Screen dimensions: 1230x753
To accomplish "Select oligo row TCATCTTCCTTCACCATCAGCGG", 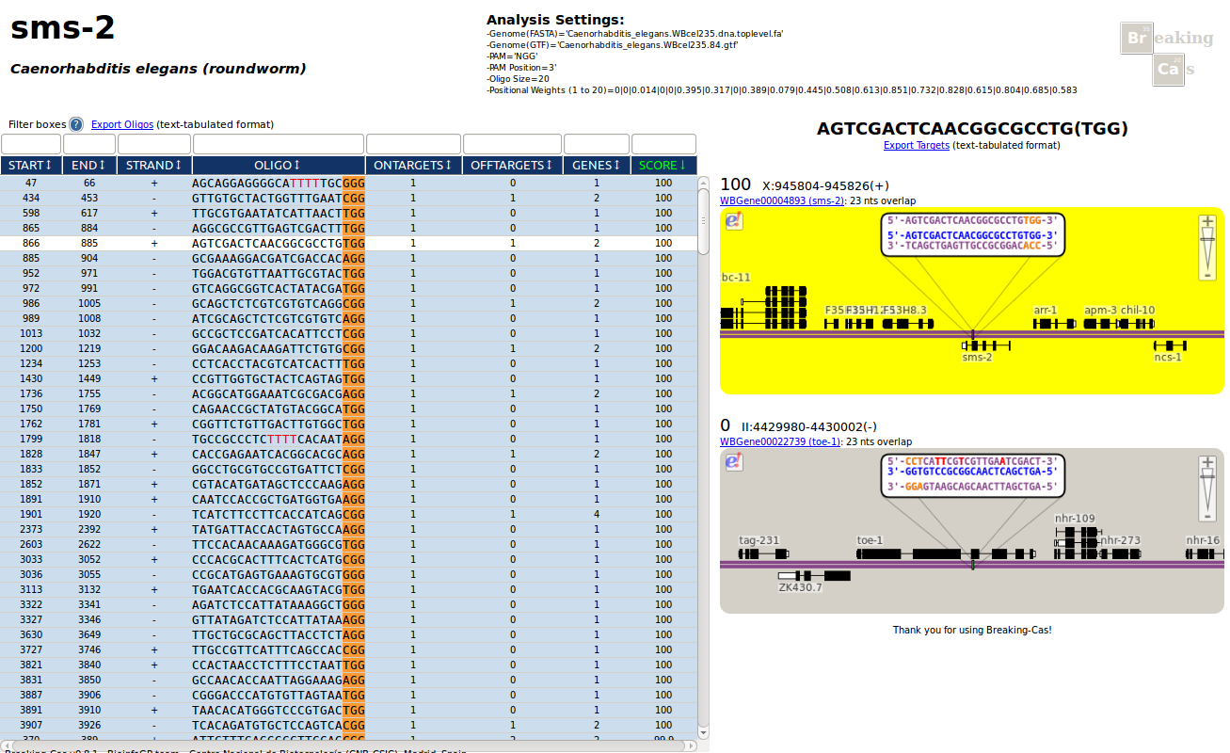I will [348, 514].
